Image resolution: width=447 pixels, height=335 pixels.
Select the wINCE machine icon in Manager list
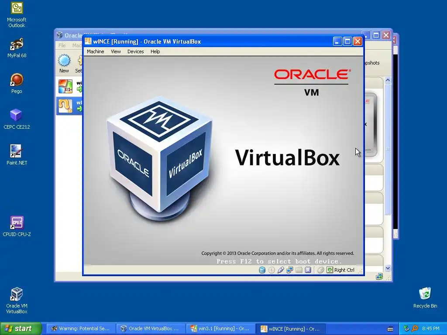pos(65,106)
